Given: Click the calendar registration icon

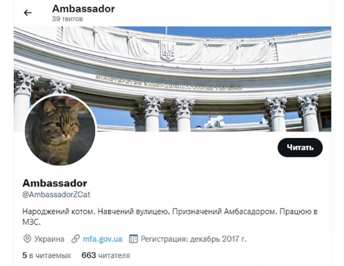Looking at the screenshot, I should [133, 239].
